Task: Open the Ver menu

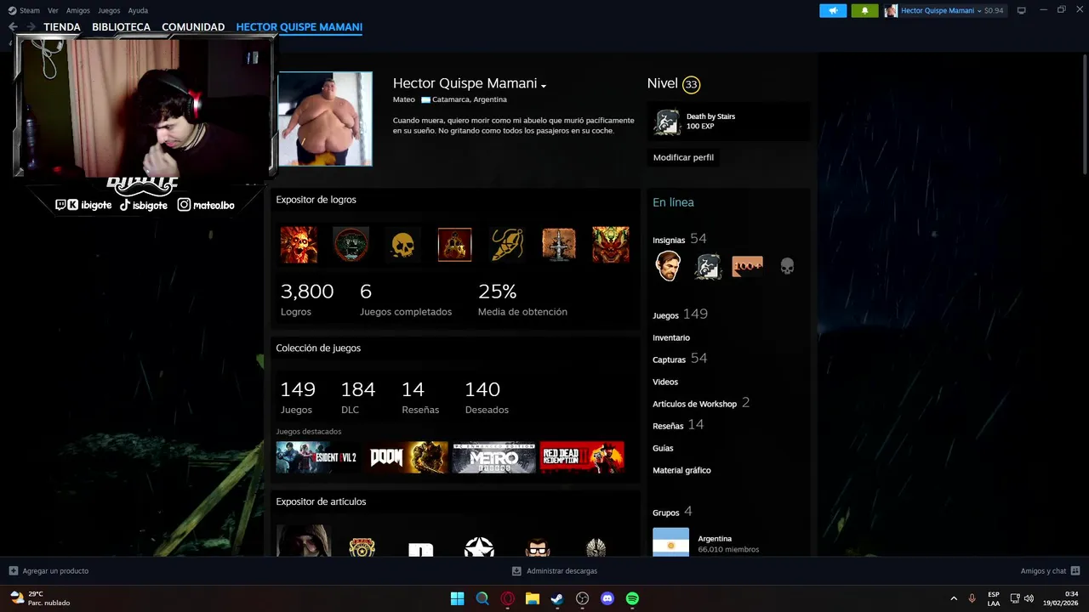Action: coord(53,10)
